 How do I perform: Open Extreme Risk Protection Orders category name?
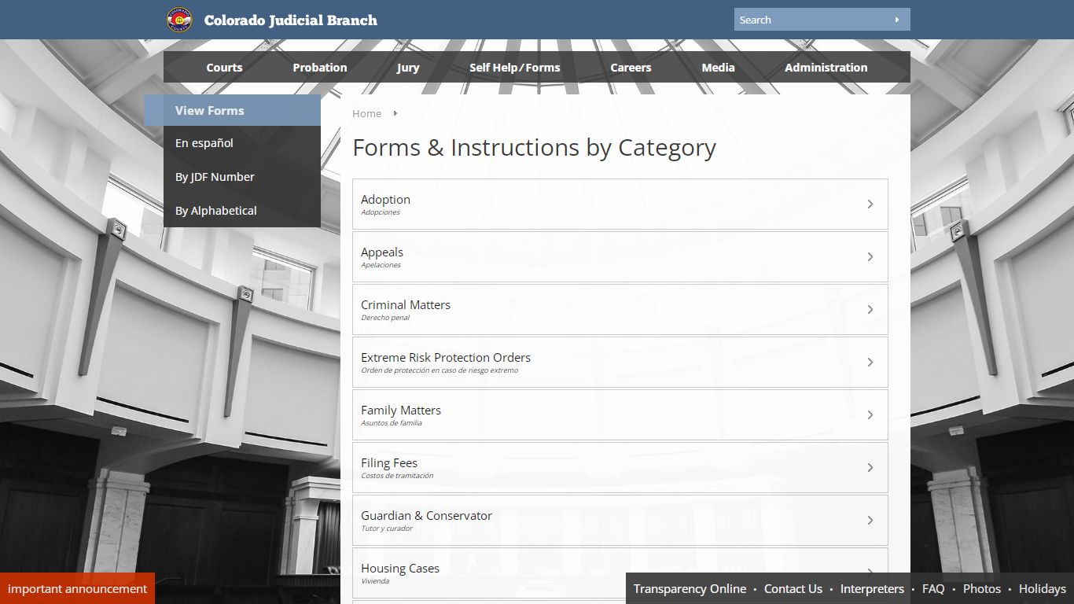(446, 358)
